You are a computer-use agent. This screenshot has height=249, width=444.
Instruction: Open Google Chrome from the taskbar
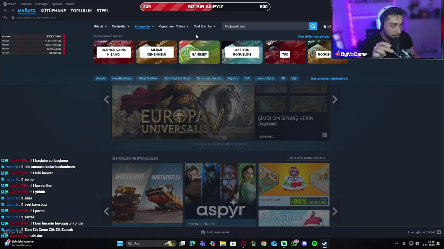point(264,243)
